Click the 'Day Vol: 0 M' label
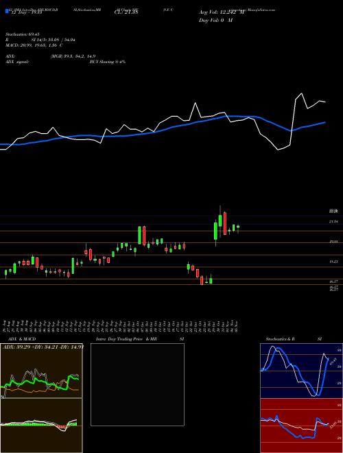 click(x=215, y=21)
